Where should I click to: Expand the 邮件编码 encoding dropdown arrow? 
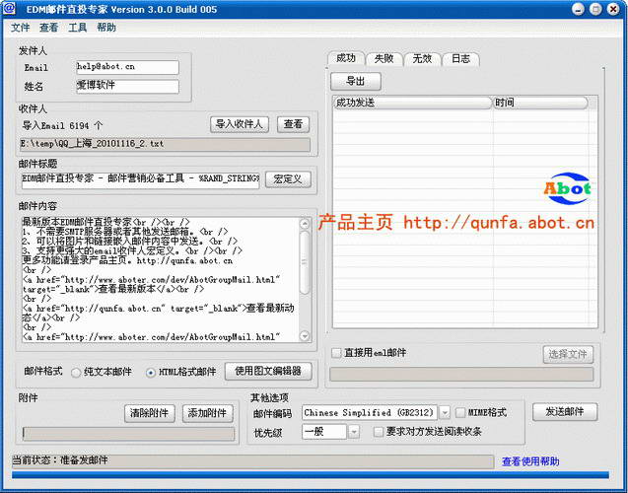click(445, 412)
